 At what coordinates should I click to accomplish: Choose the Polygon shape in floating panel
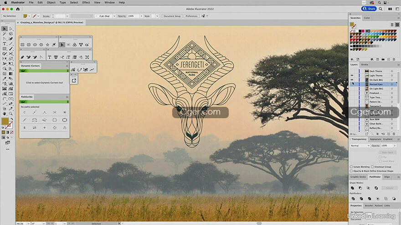point(41,45)
